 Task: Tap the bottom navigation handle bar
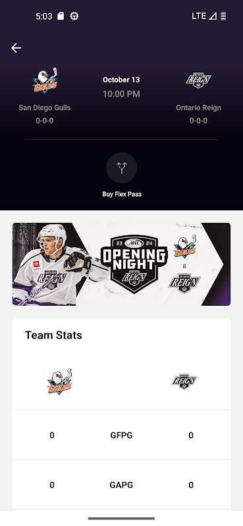121,519
